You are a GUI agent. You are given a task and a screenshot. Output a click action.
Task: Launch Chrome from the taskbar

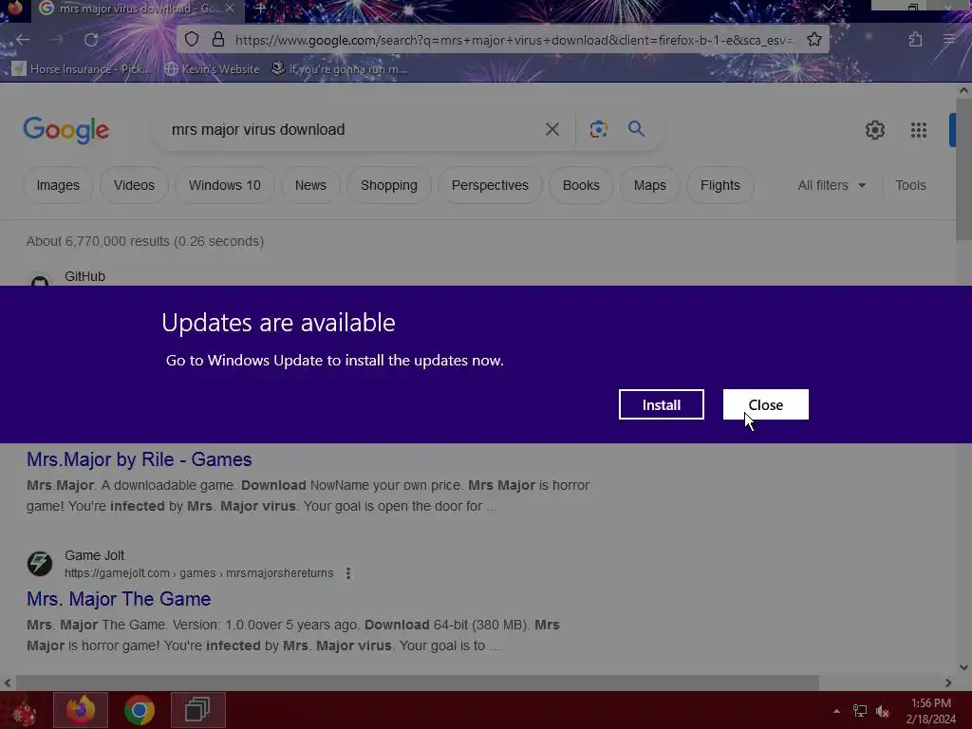click(x=139, y=710)
